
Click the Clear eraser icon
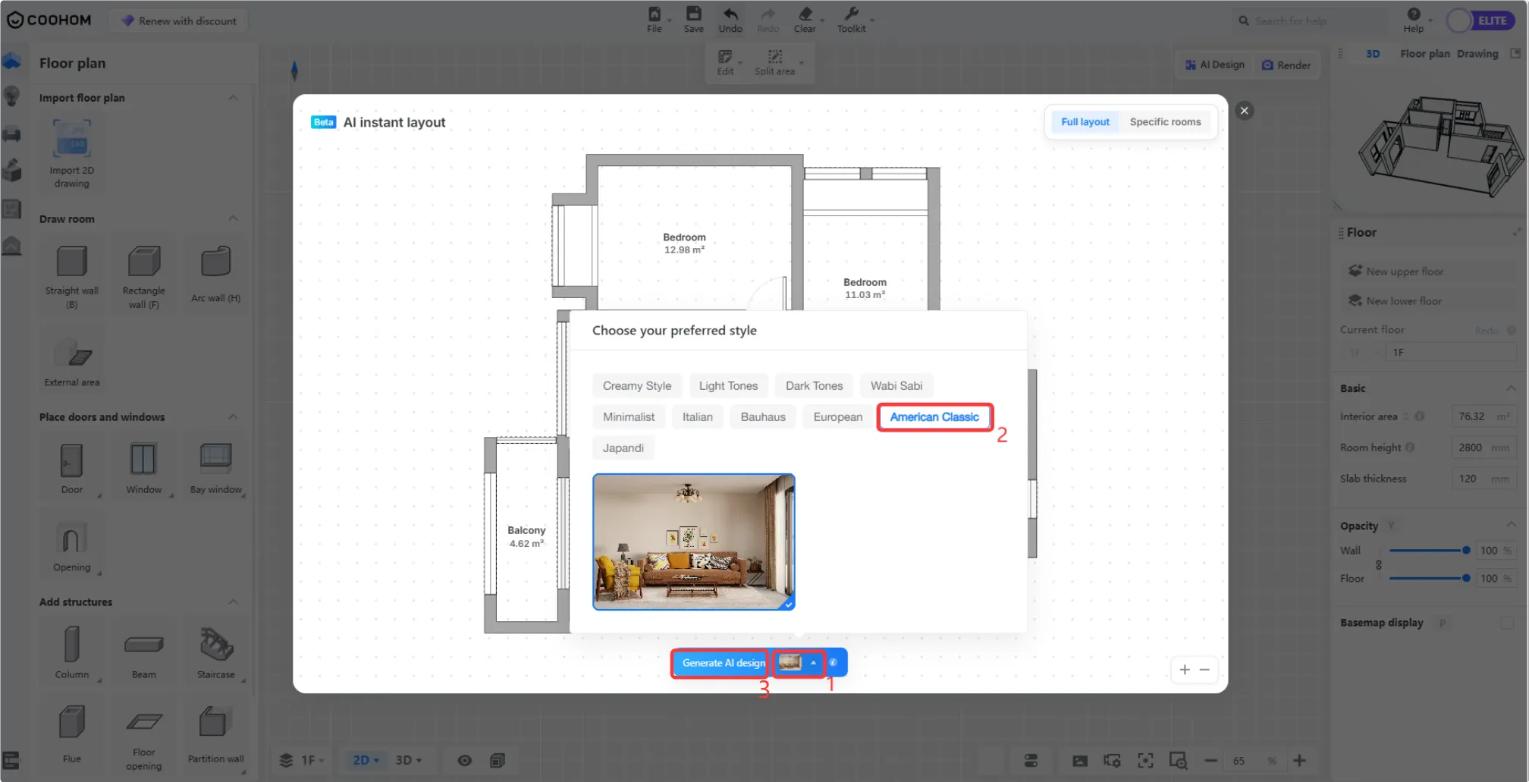point(805,14)
